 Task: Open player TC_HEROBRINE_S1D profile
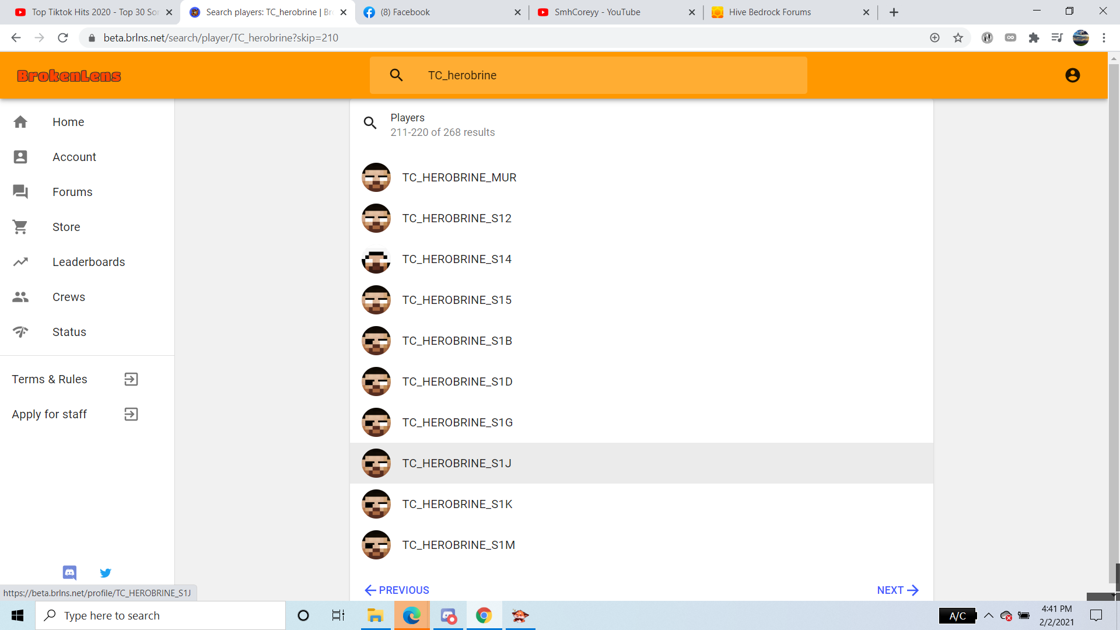642,381
